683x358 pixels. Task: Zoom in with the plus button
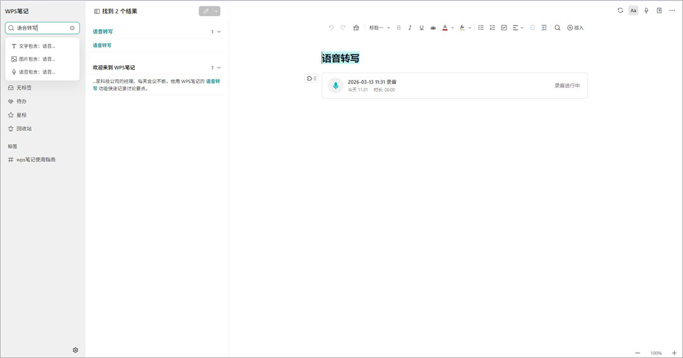coord(674,353)
